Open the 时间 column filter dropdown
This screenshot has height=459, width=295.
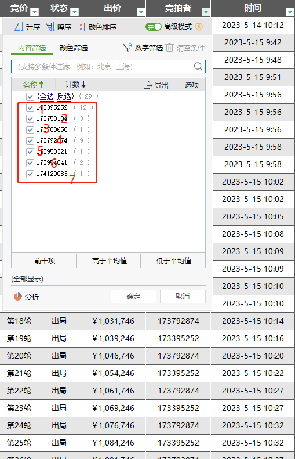coord(290,12)
